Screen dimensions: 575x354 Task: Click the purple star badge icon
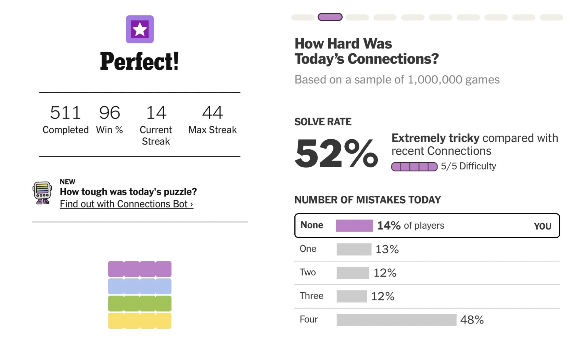pos(140,29)
